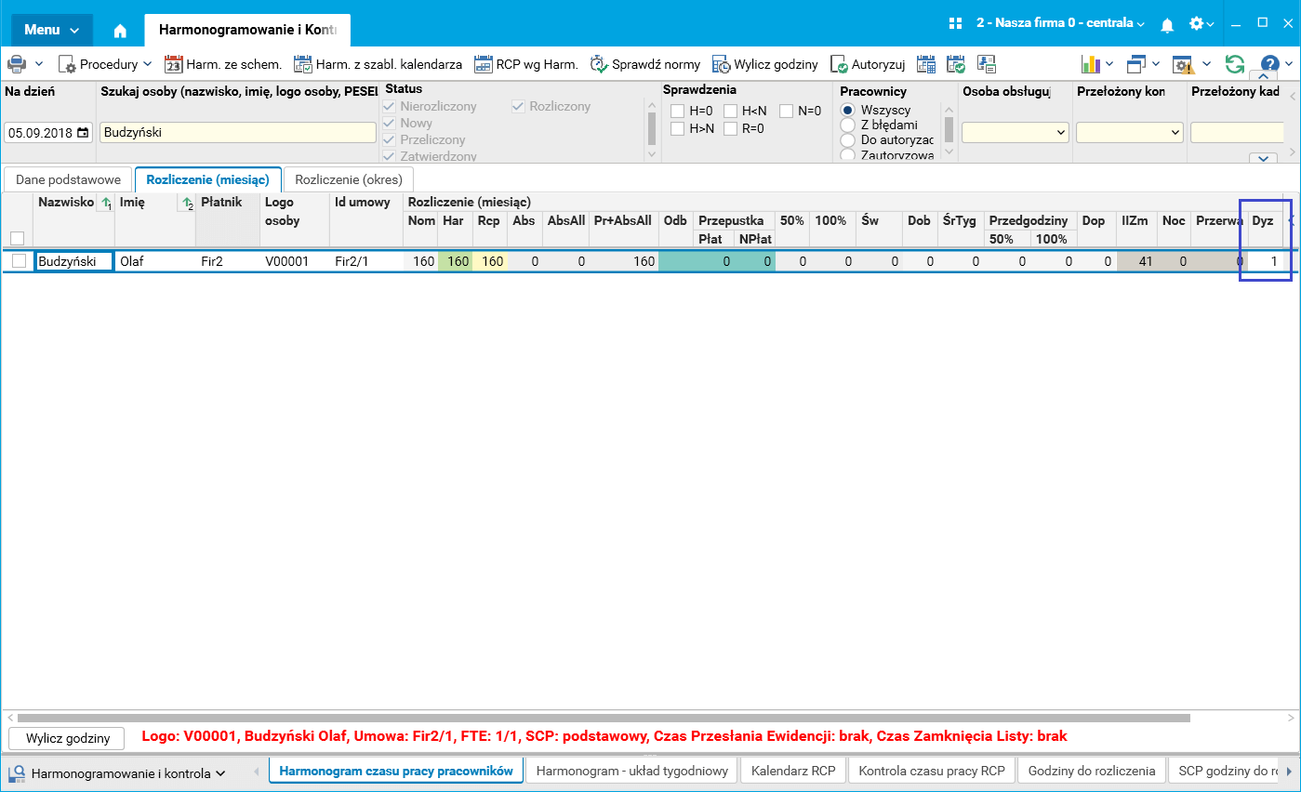Screen dimensions: 1301x792
Task: Click the green refresh icon
Action: coord(1234,64)
